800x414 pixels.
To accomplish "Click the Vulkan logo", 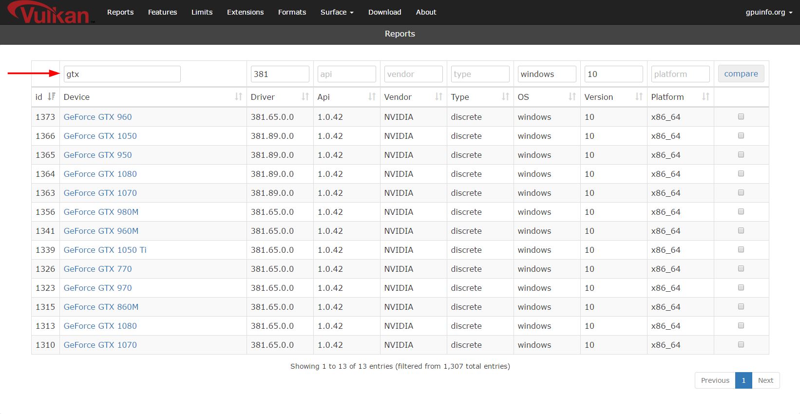I will [50, 12].
